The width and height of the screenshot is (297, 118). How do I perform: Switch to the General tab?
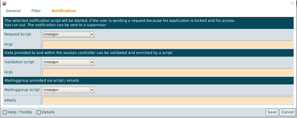[x=13, y=11]
